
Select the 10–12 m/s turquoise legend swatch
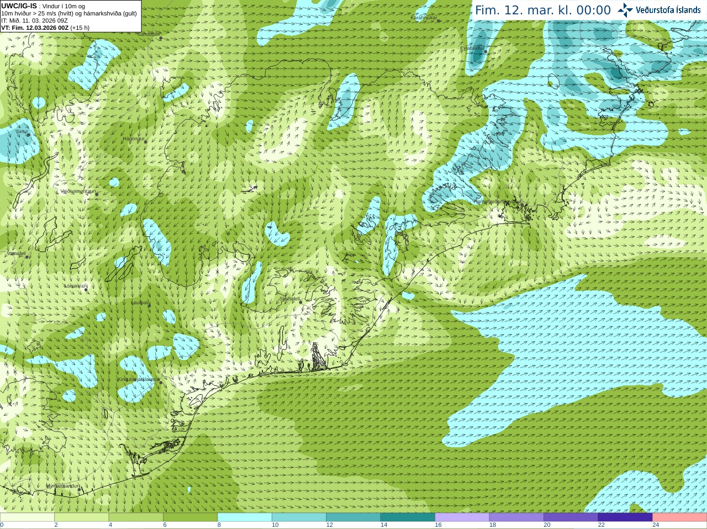coord(299,517)
